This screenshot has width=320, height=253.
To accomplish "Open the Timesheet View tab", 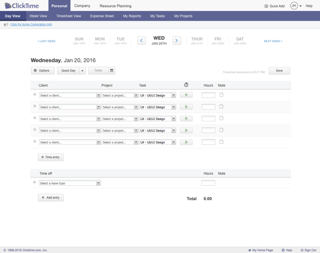I will tap(68, 16).
